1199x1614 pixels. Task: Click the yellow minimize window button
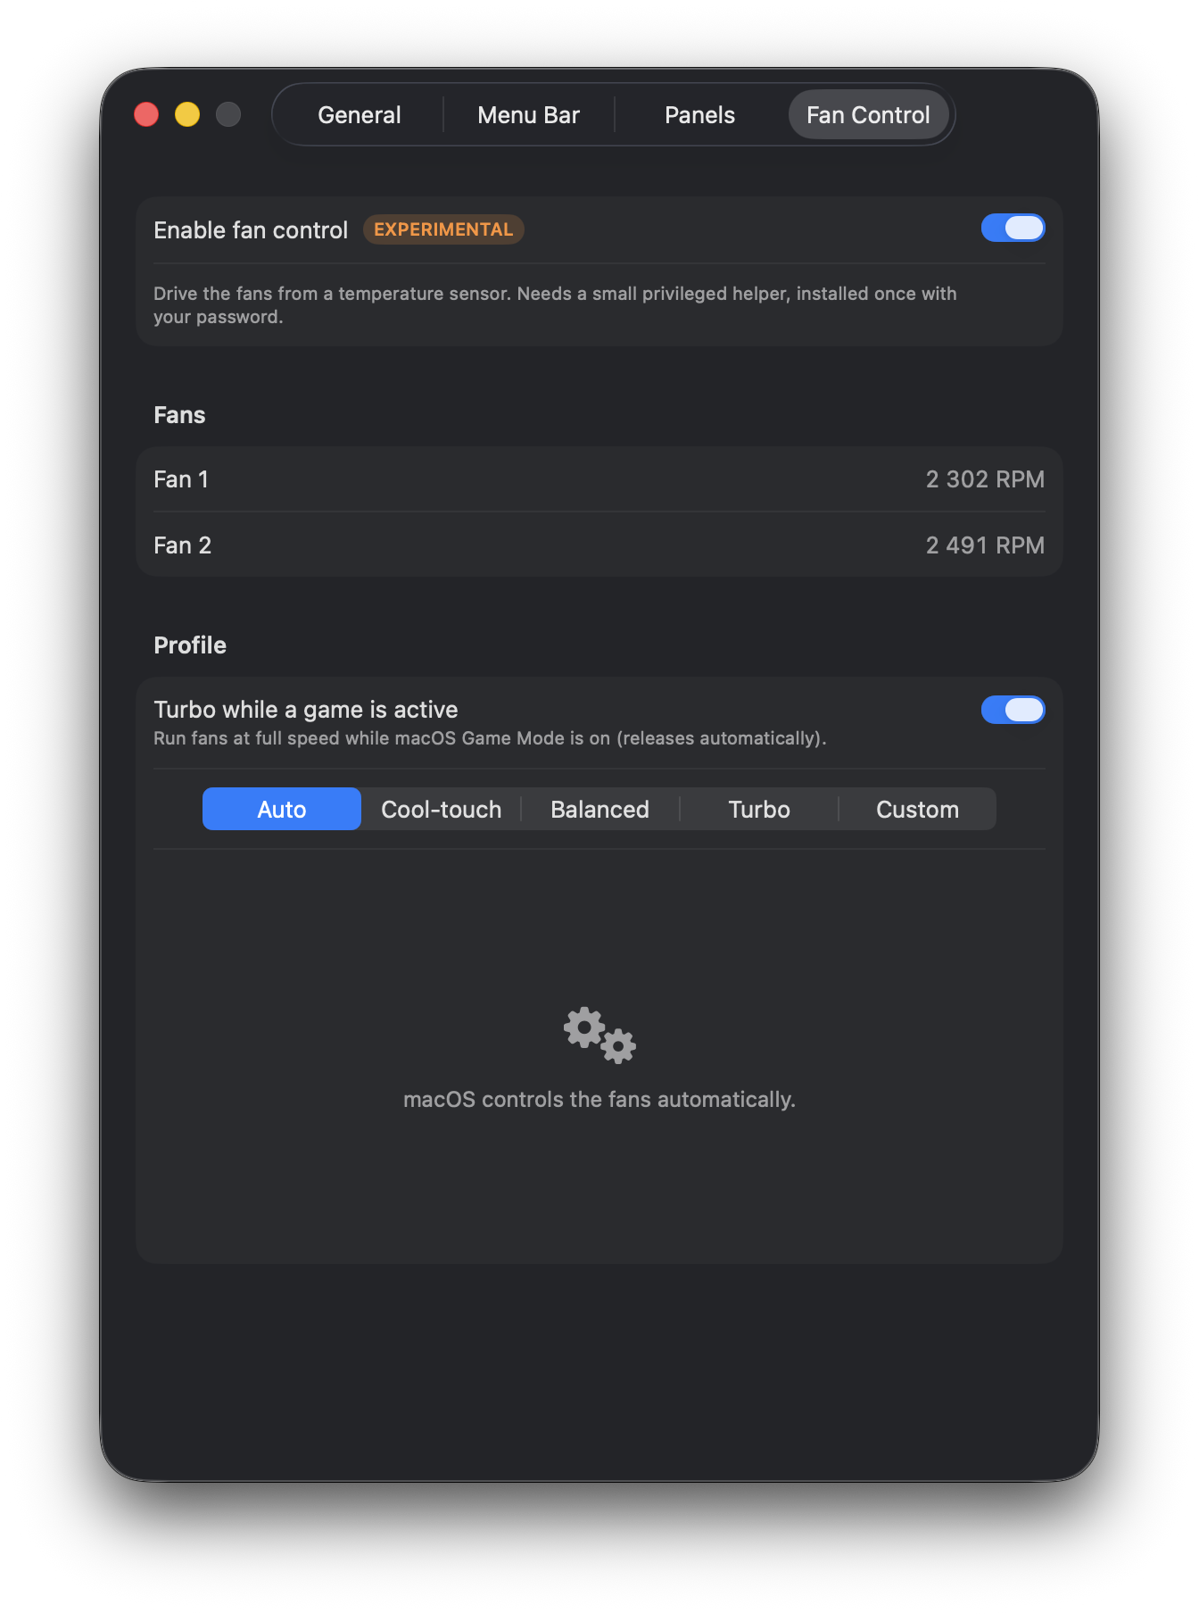pos(187,115)
